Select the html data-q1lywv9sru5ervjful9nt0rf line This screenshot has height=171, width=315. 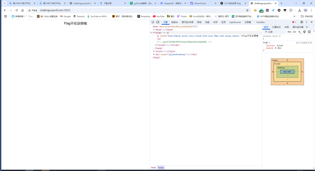(x=175, y=27)
